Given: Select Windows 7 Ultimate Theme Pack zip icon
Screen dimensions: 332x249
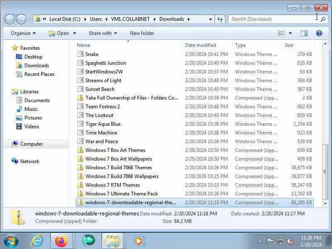Looking at the screenshot, I should (x=80, y=193).
